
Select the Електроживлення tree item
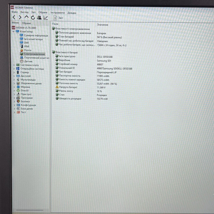(x=32, y=54)
